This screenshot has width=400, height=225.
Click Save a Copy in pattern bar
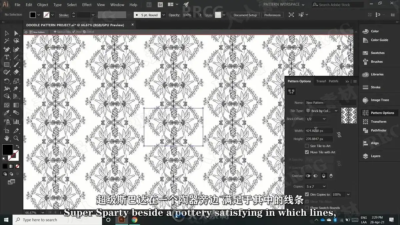click(x=62, y=32)
